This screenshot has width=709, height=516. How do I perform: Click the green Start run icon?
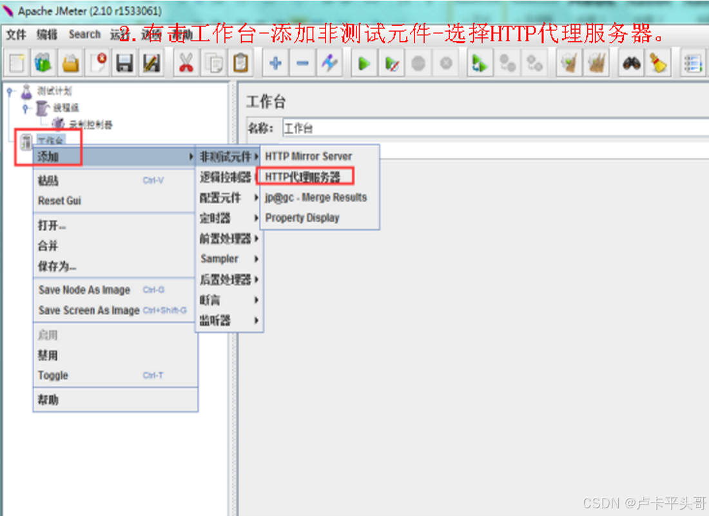coord(364,63)
